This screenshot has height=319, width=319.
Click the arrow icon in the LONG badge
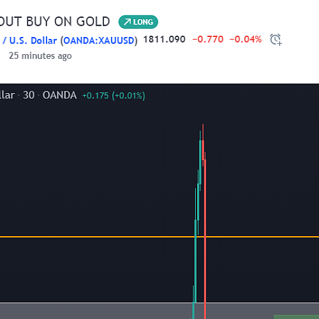pos(127,22)
